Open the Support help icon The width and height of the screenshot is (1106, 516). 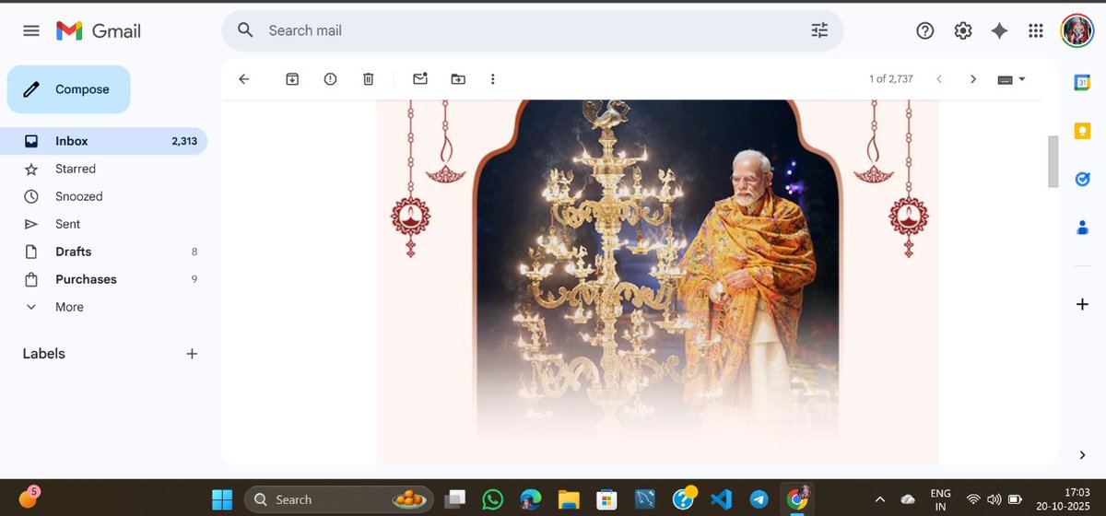click(x=925, y=30)
